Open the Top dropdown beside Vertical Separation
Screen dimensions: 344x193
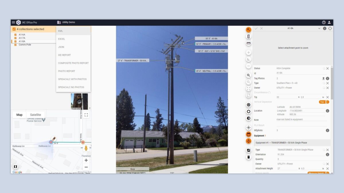(x=324, y=102)
